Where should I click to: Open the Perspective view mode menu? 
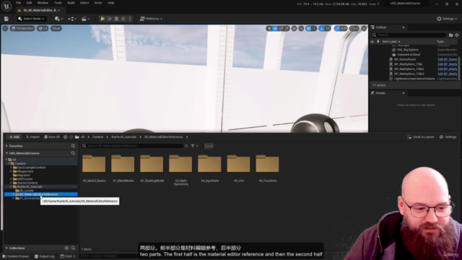[22, 28]
